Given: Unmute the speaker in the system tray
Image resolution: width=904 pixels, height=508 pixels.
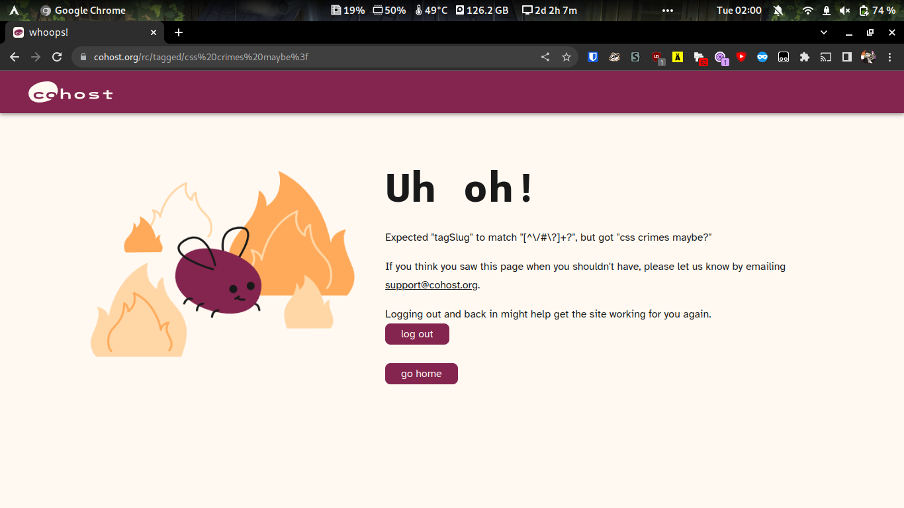Looking at the screenshot, I should pyautogui.click(x=845, y=10).
